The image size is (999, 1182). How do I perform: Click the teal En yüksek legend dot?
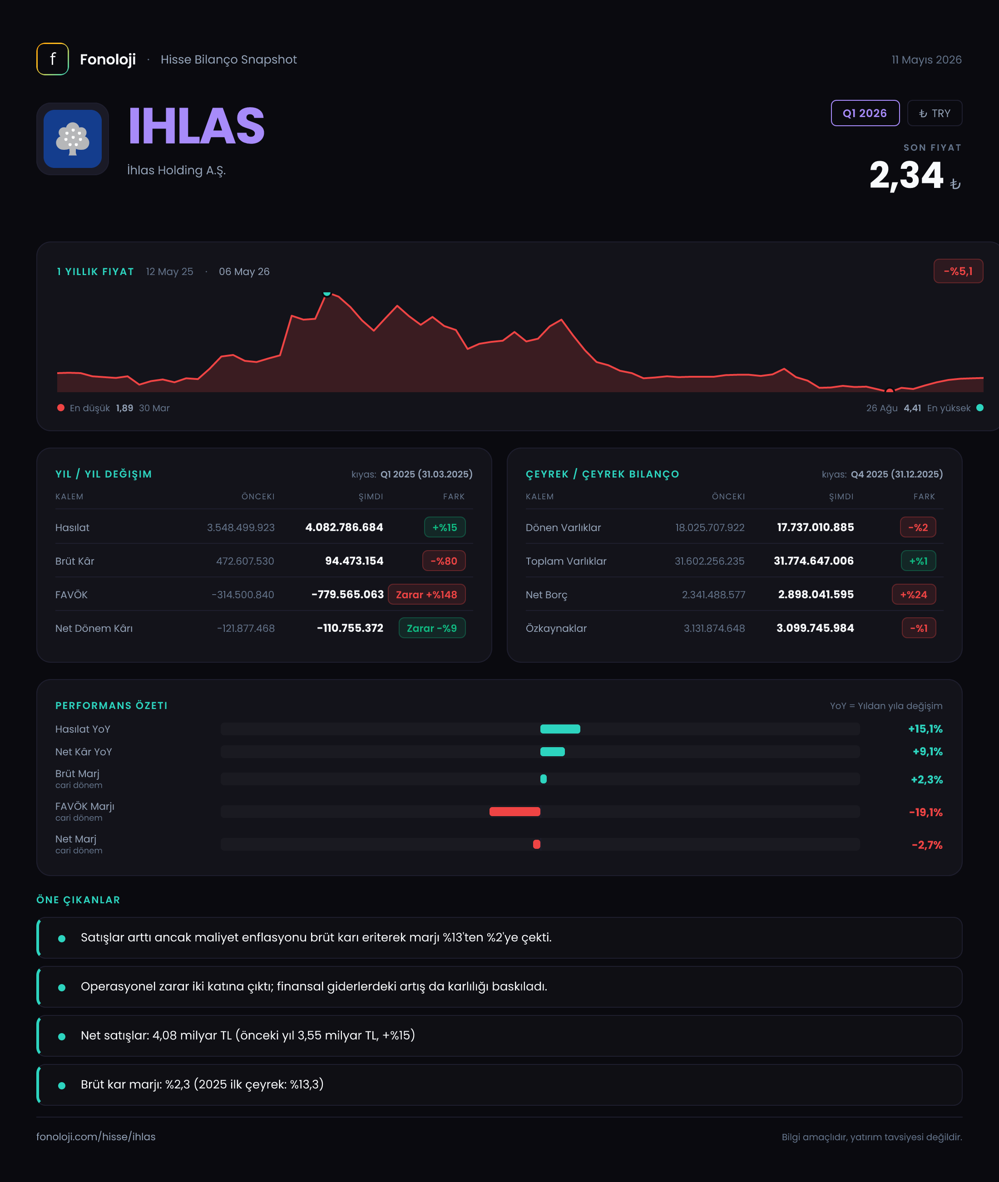pyautogui.click(x=980, y=408)
